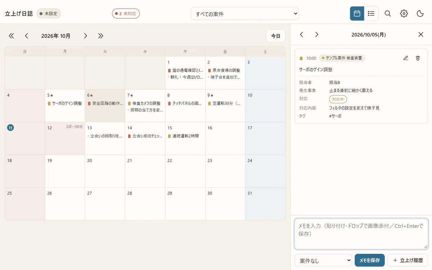Select October 20 calendar cell
Image resolution: width=432 pixels, height=270 pixels.
pyautogui.click(x=105, y=171)
